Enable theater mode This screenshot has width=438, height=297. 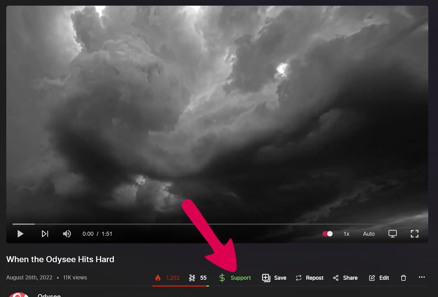[393, 234]
